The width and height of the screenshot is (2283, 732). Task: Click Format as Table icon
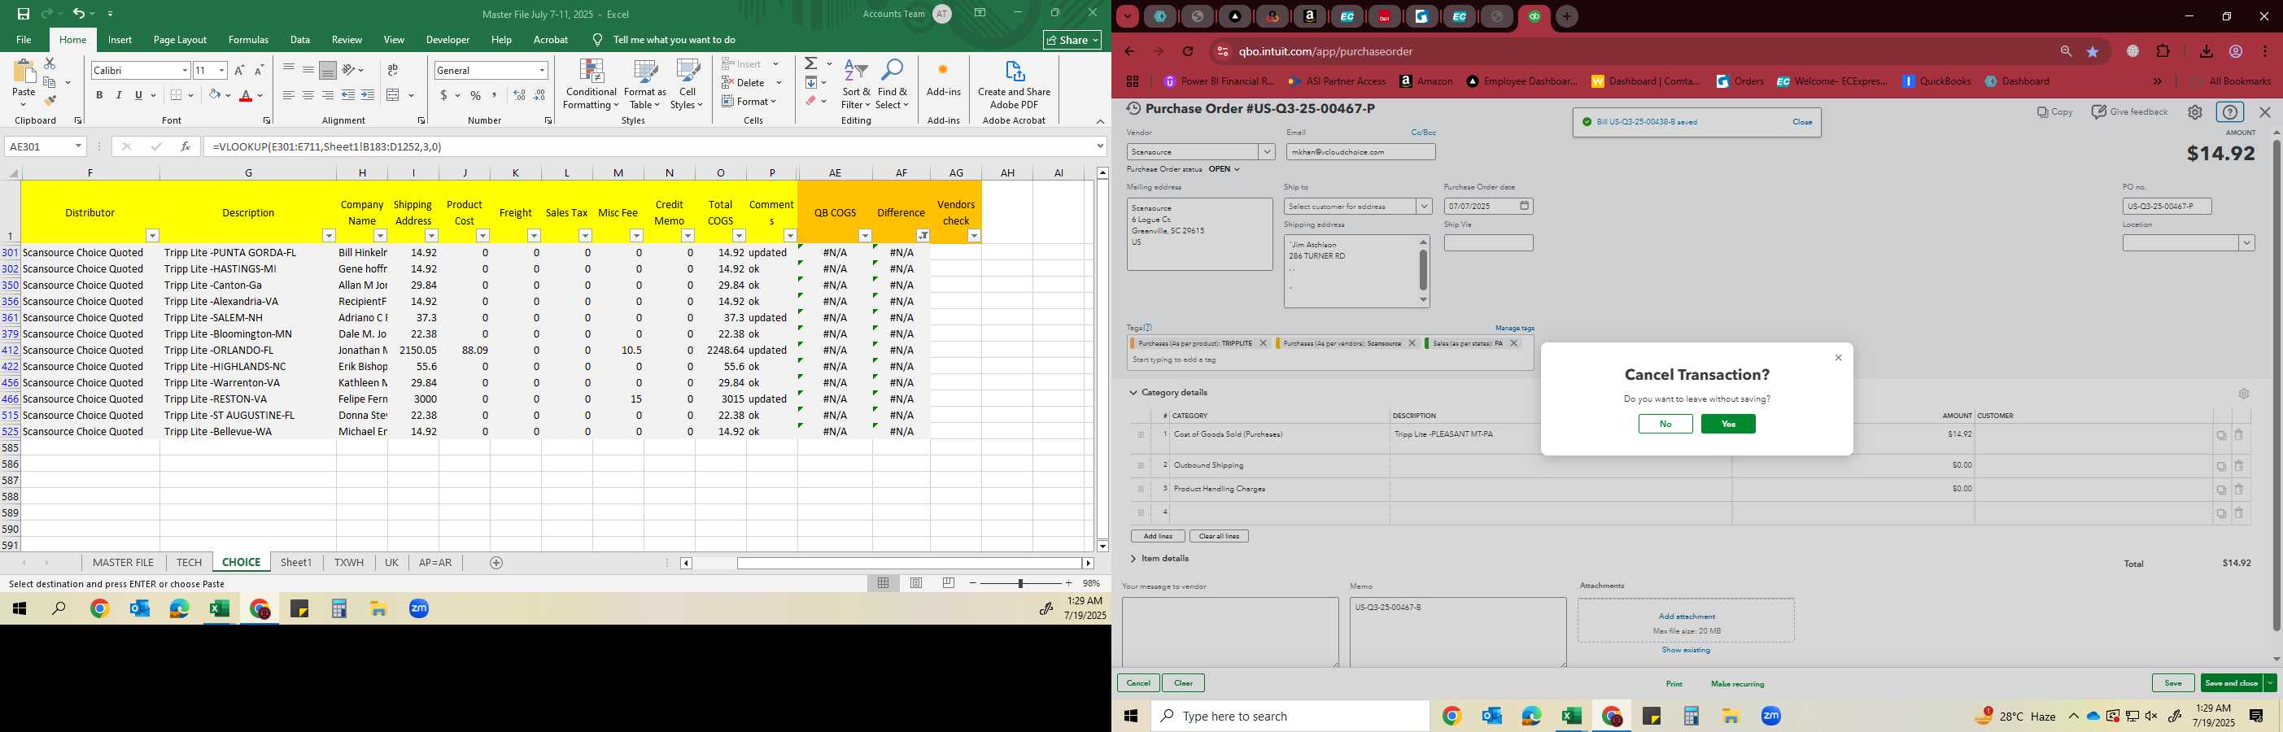[x=645, y=85]
